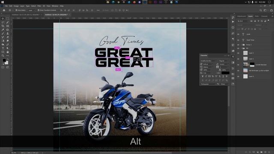This screenshot has width=274, height=154.
Task: Hide the bottom Layer 0
Action: (x=238, y=77)
